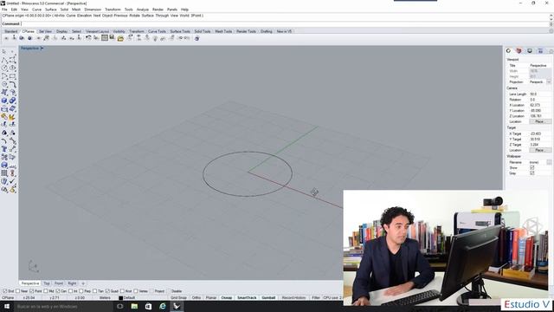Select the Fillet curves tool
The width and height of the screenshot is (554, 312).
(x=12, y=84)
